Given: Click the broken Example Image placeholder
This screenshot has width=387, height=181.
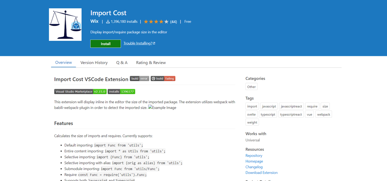Looking at the screenshot, I should coord(163,107).
